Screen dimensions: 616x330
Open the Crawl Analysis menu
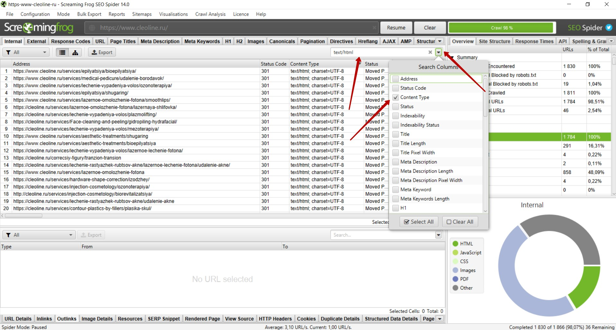click(x=210, y=14)
